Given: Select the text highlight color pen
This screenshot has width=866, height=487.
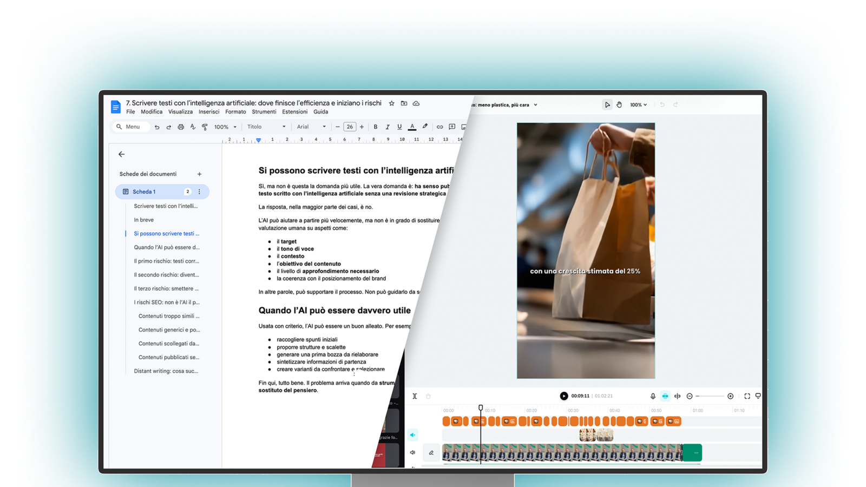Looking at the screenshot, I should pyautogui.click(x=425, y=127).
